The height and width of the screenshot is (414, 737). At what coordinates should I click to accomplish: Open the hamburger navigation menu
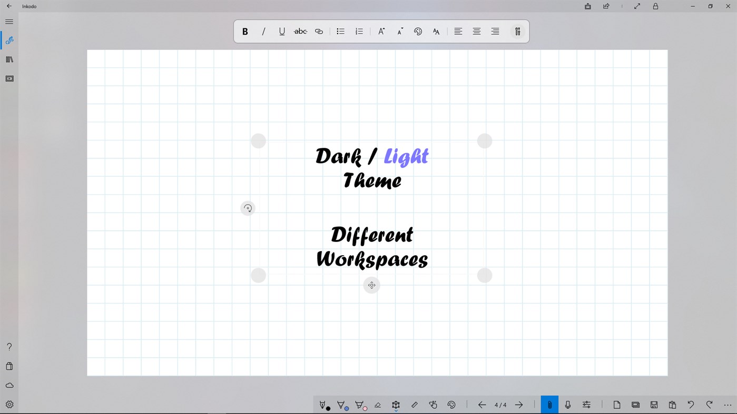click(x=9, y=22)
